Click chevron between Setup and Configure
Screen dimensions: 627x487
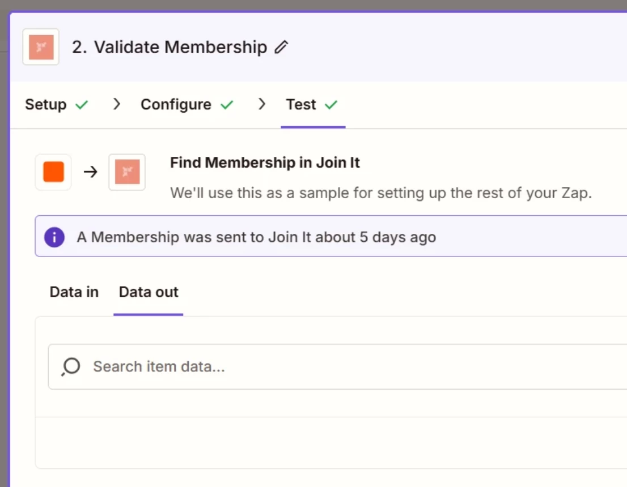coord(117,104)
